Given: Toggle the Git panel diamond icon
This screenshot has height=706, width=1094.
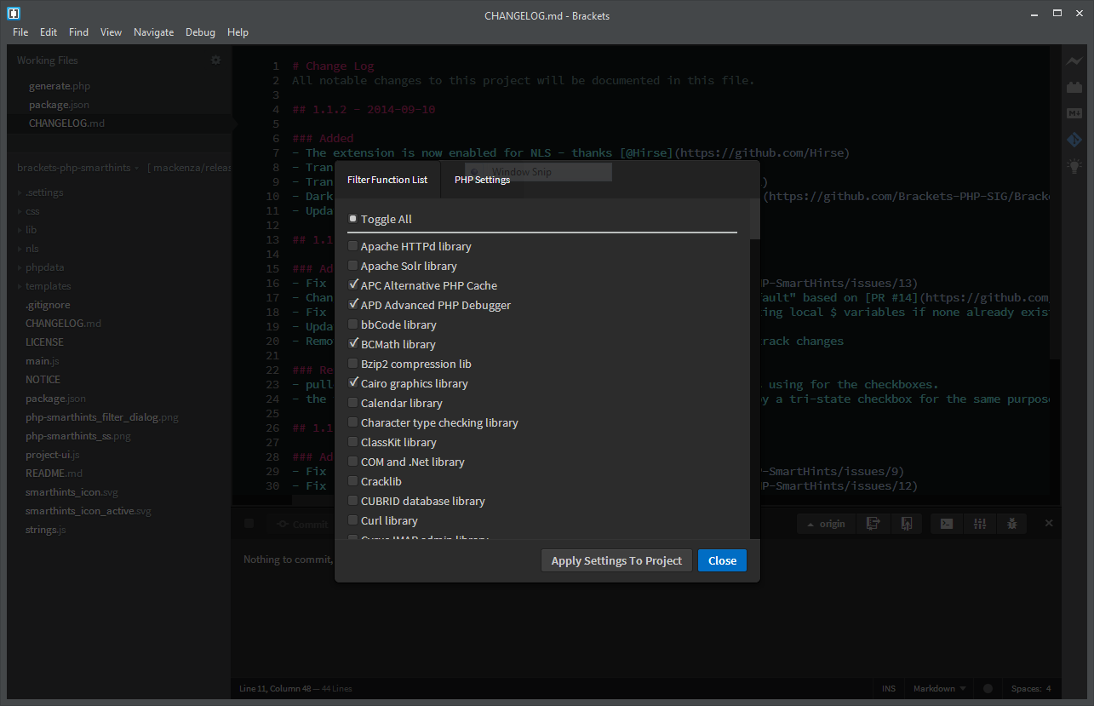Looking at the screenshot, I should pyautogui.click(x=1074, y=140).
